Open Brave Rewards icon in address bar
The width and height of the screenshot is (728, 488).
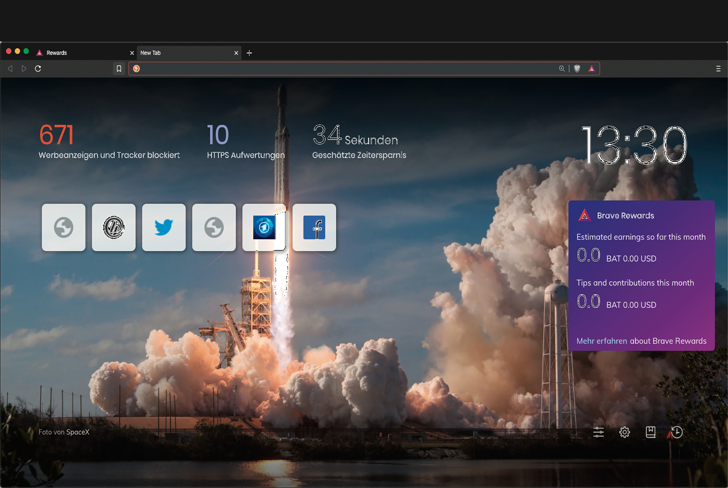pos(591,69)
